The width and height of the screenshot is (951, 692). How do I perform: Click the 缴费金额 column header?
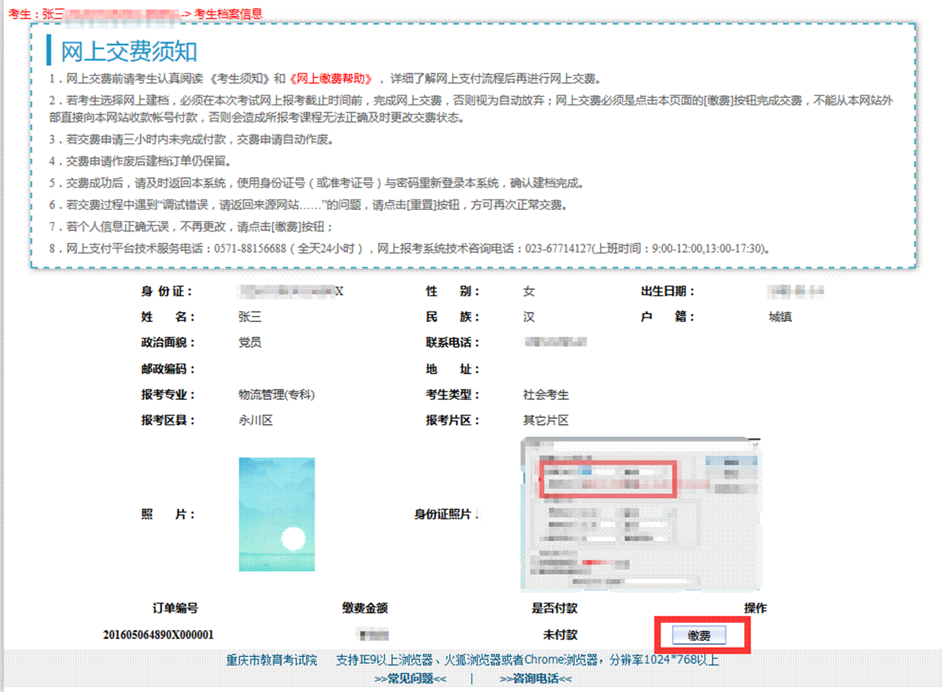pyautogui.click(x=365, y=608)
